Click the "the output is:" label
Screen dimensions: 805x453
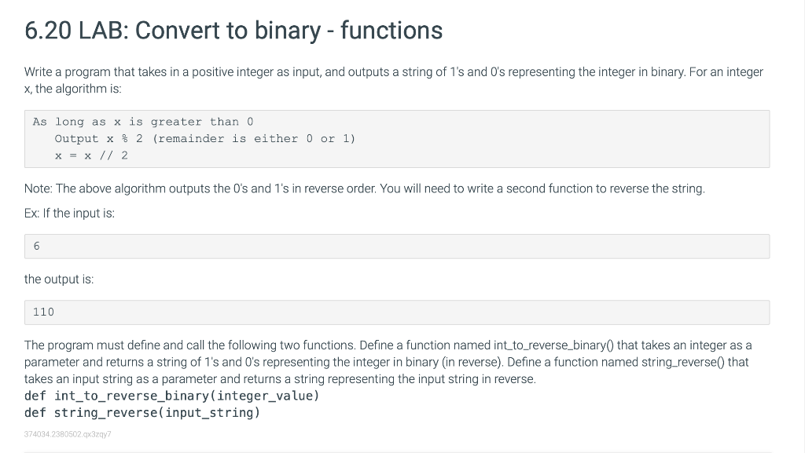coord(59,279)
